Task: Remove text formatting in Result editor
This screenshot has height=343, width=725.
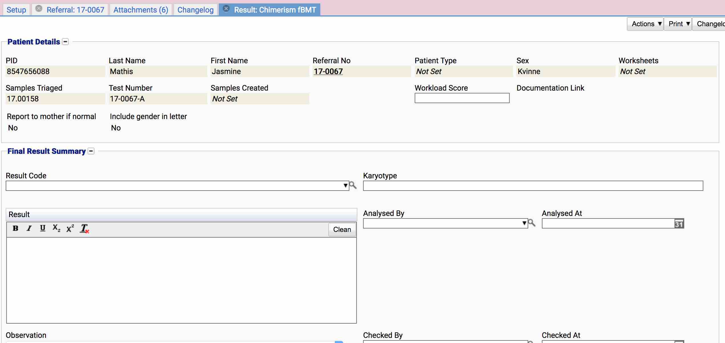Action: [x=84, y=228]
